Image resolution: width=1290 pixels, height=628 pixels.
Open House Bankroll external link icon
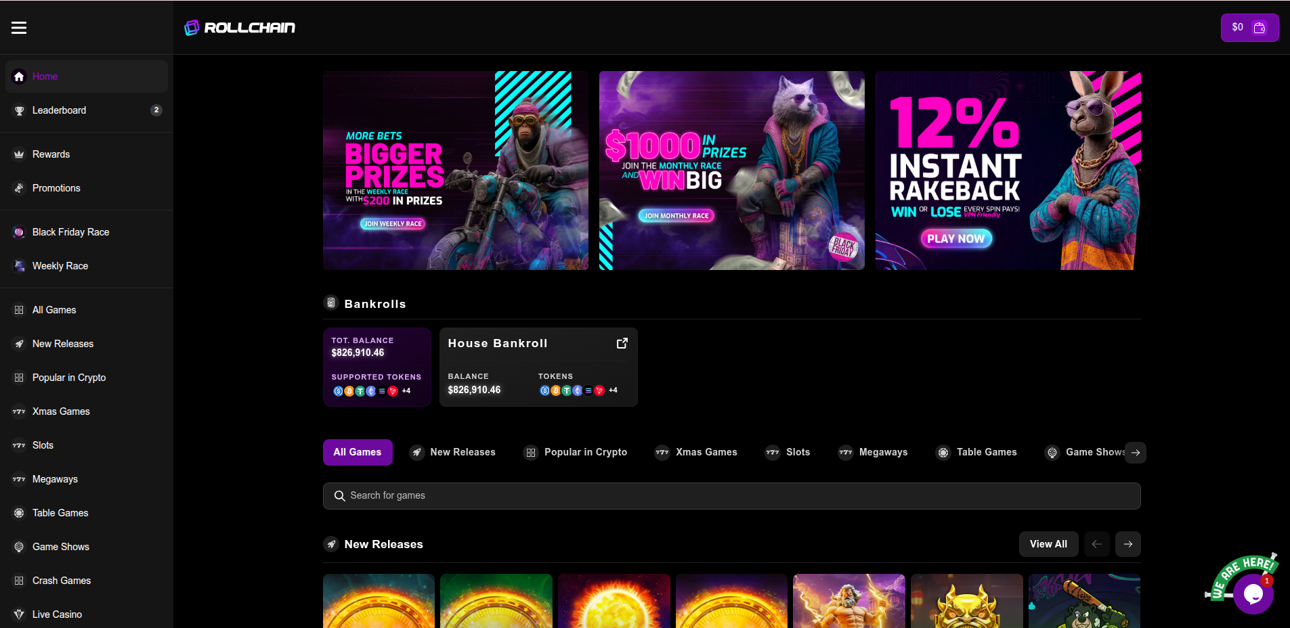tap(622, 343)
